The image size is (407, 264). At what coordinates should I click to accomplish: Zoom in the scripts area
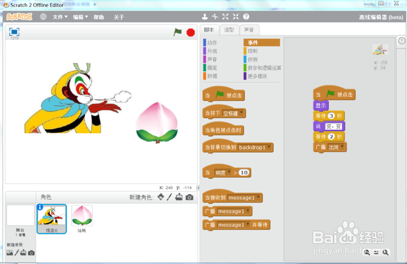click(385, 252)
